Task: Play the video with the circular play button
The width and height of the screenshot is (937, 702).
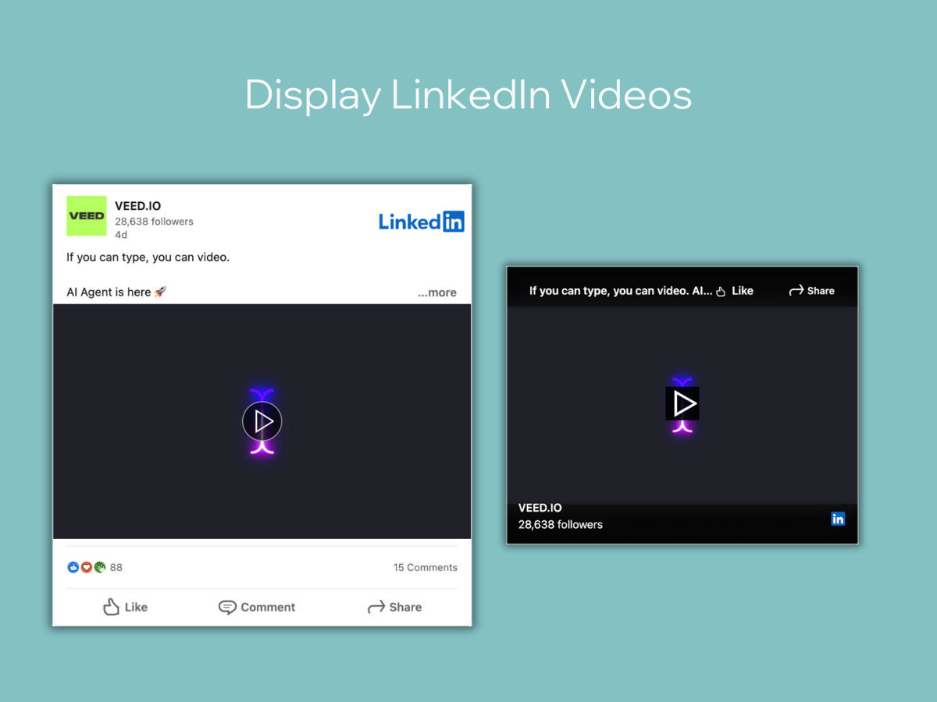Action: pos(262,421)
